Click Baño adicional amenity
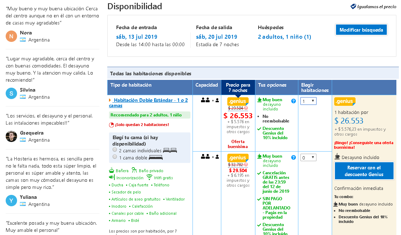 (x=163, y=213)
